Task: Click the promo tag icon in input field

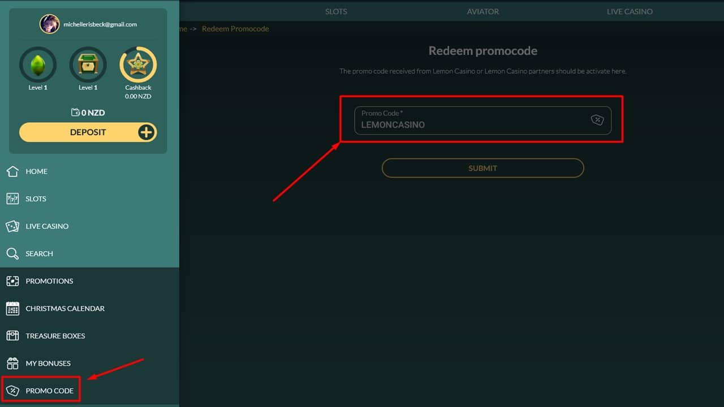Action: pyautogui.click(x=597, y=120)
